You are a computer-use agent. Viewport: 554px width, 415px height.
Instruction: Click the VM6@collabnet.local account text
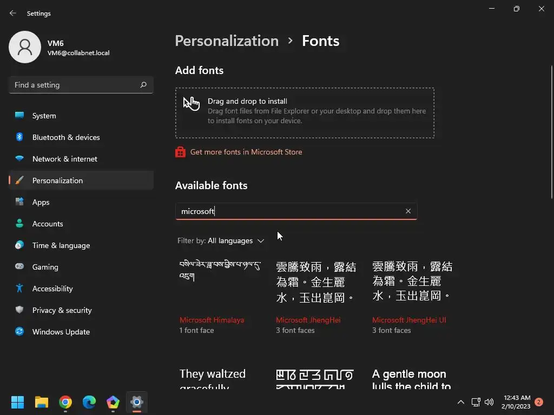pyautogui.click(x=78, y=53)
